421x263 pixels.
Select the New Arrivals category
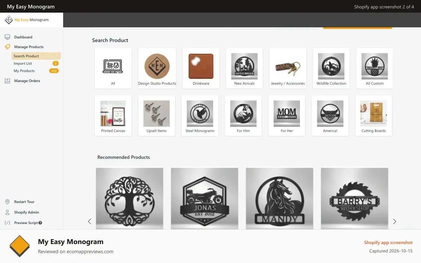coord(245,68)
